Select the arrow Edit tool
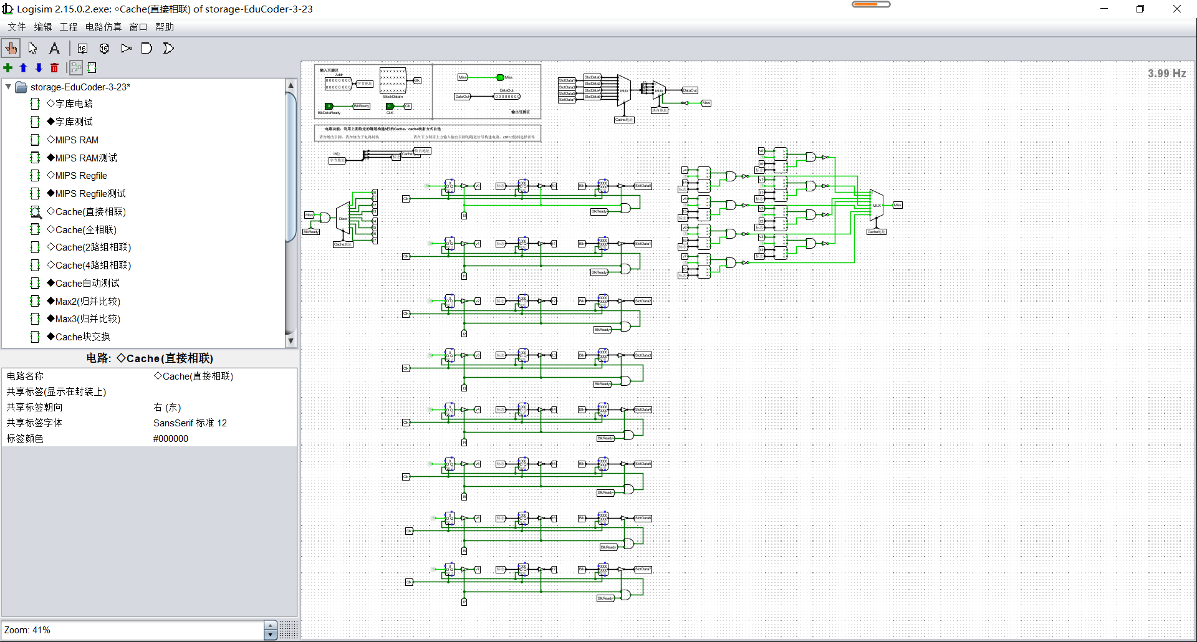This screenshot has width=1197, height=642. (32, 48)
